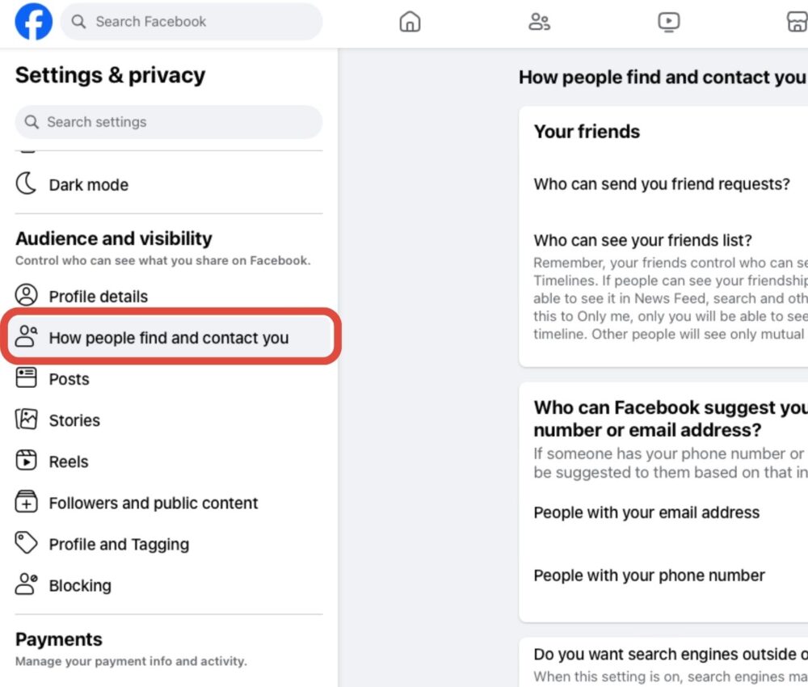Click the Stories sidebar icon
This screenshot has width=808, height=687.
(26, 419)
